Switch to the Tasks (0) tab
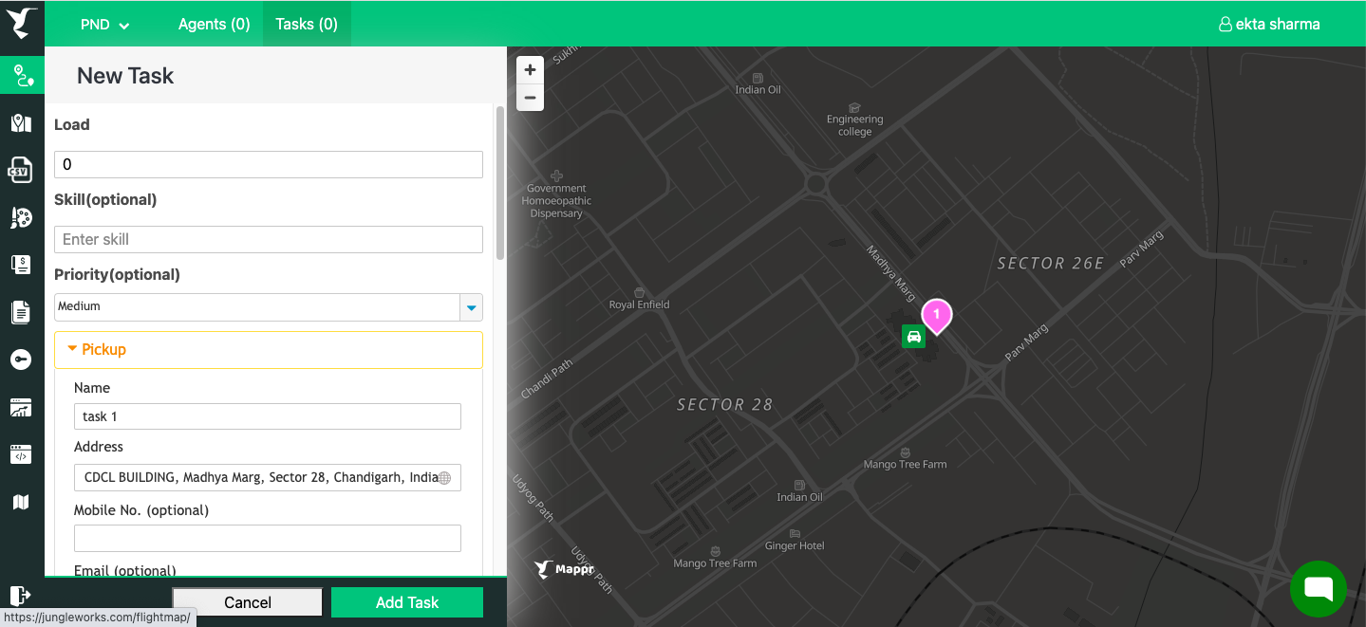 [307, 25]
